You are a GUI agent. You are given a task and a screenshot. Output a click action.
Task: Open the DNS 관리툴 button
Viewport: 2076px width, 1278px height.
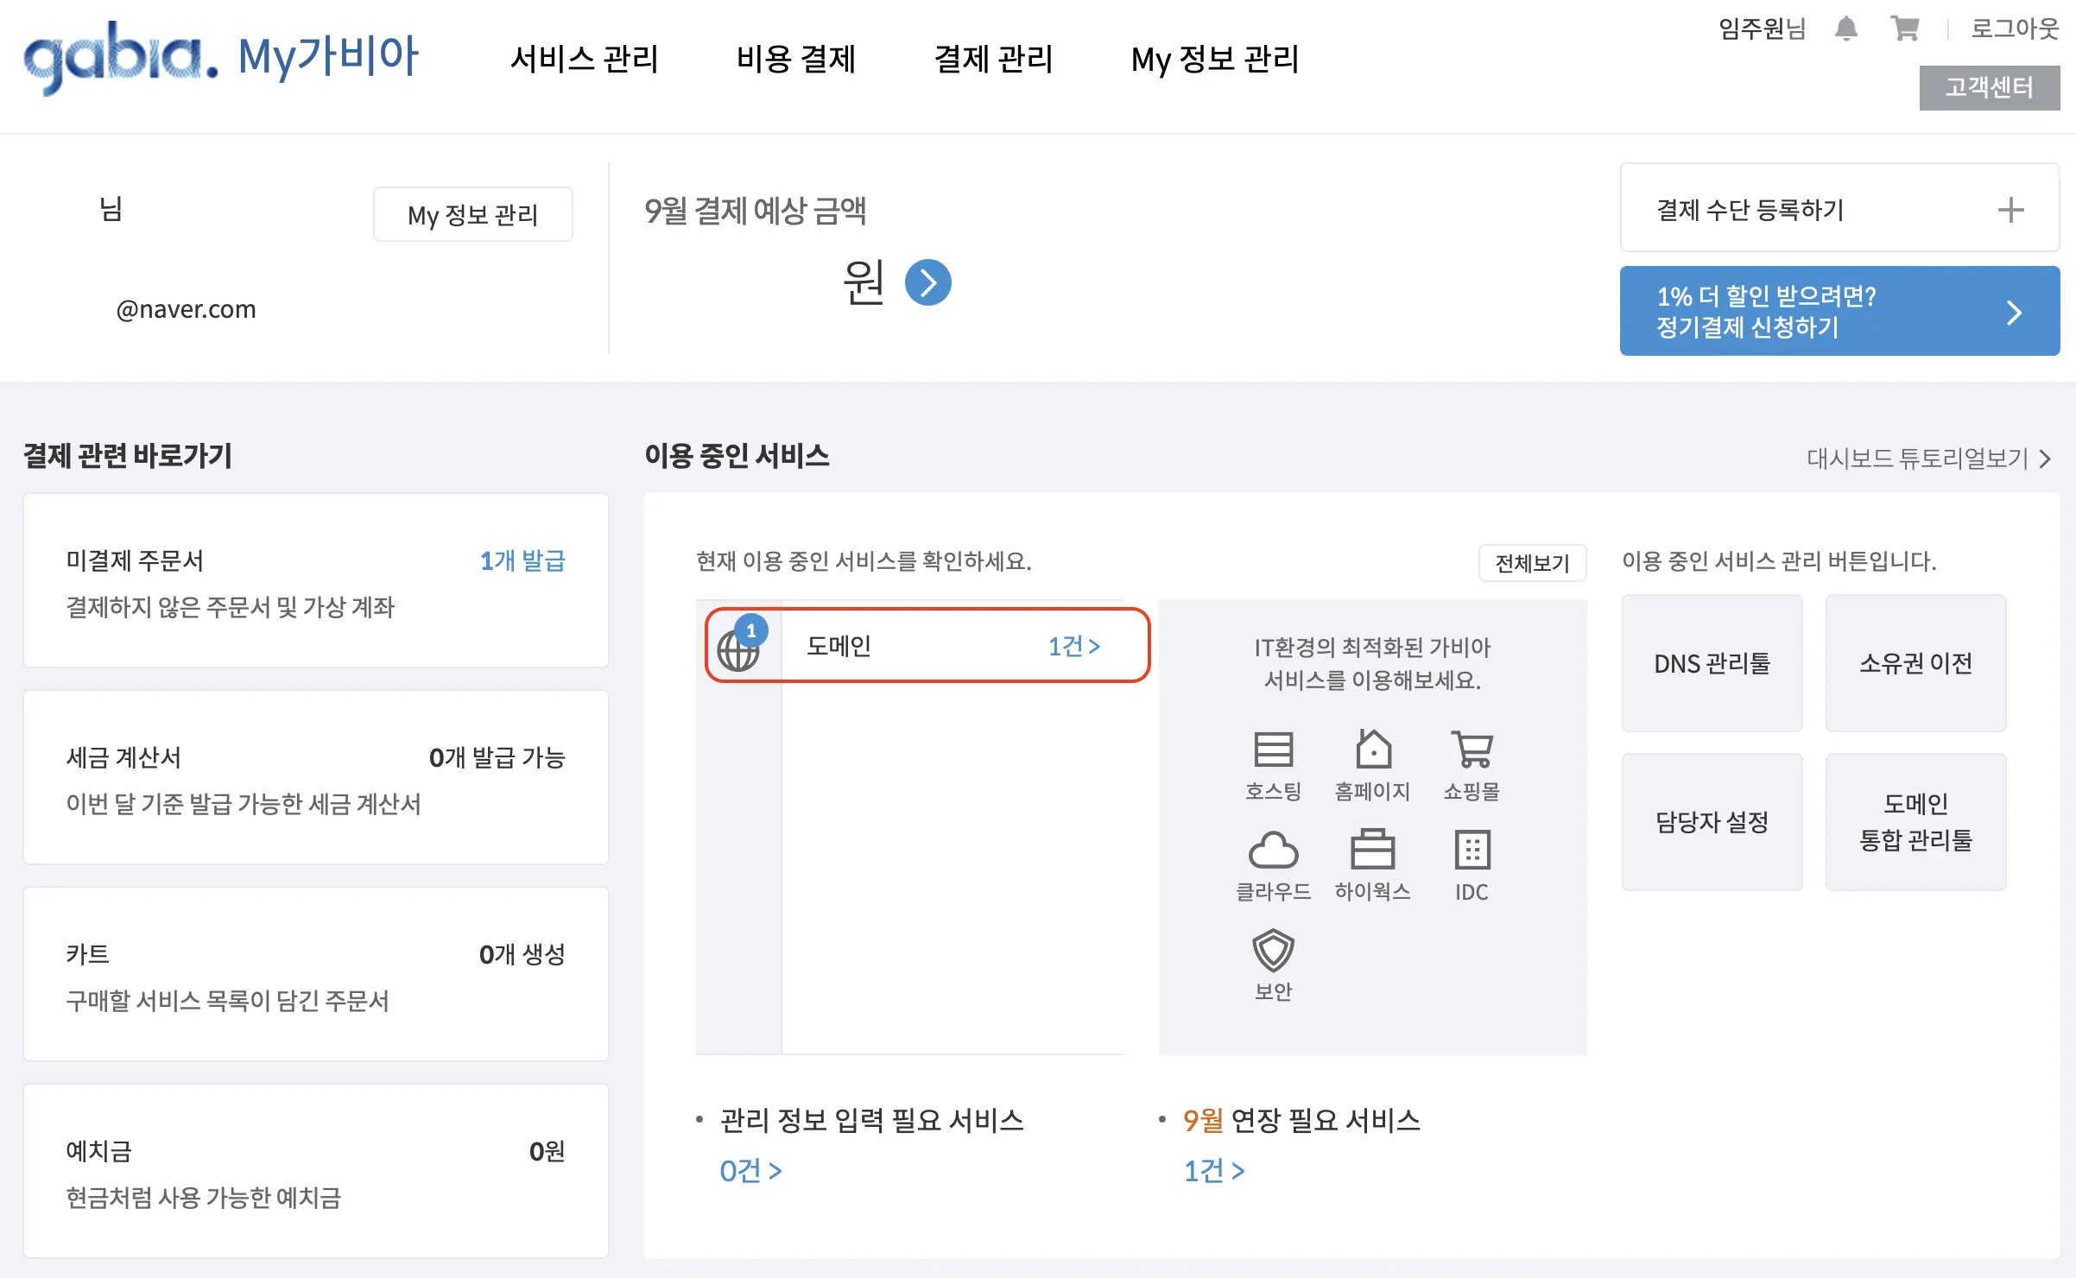click(1712, 663)
